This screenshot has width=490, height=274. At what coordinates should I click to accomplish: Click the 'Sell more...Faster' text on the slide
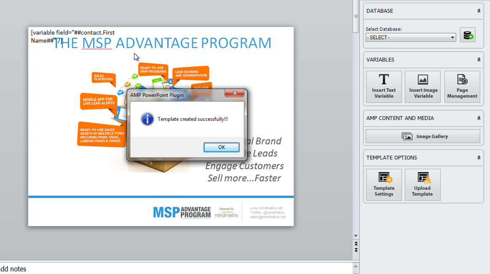point(244,178)
